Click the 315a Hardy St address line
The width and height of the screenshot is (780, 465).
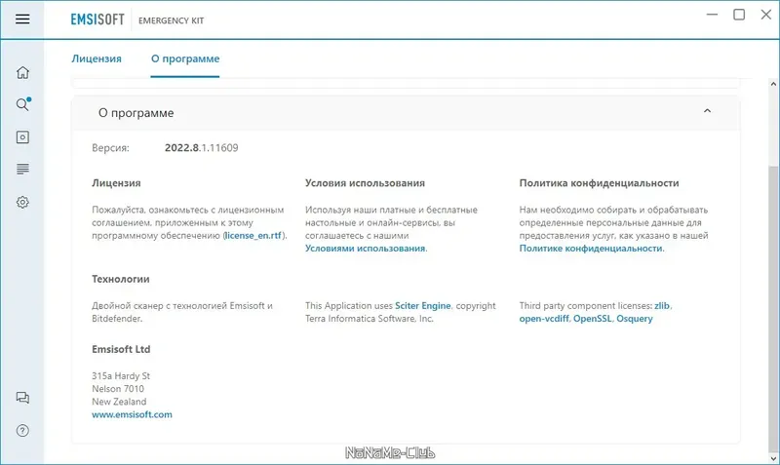(121, 376)
